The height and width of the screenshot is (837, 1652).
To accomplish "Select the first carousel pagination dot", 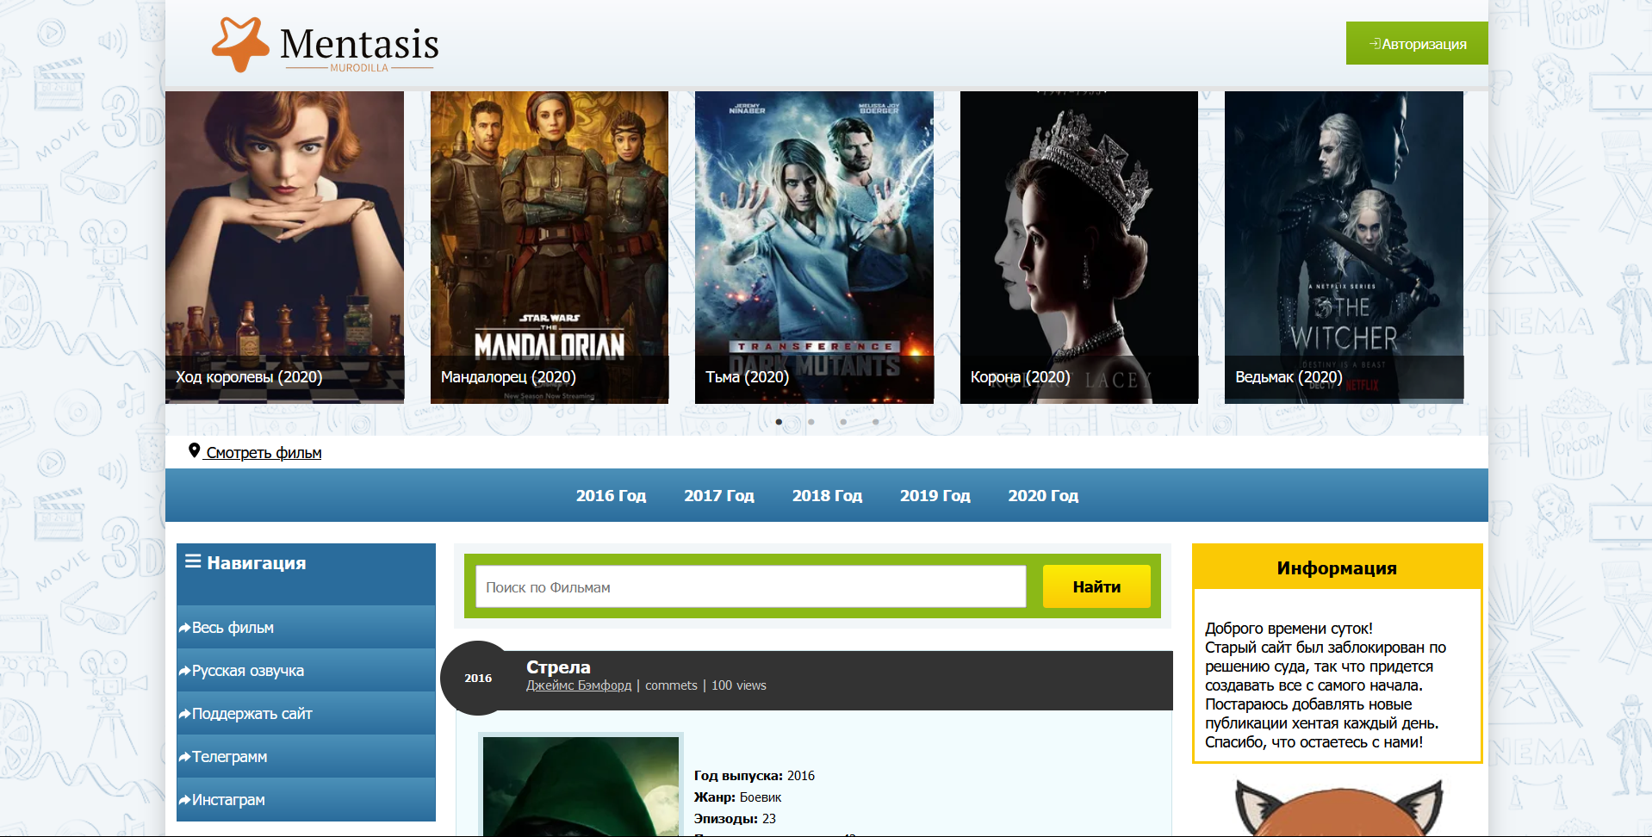I will [779, 422].
